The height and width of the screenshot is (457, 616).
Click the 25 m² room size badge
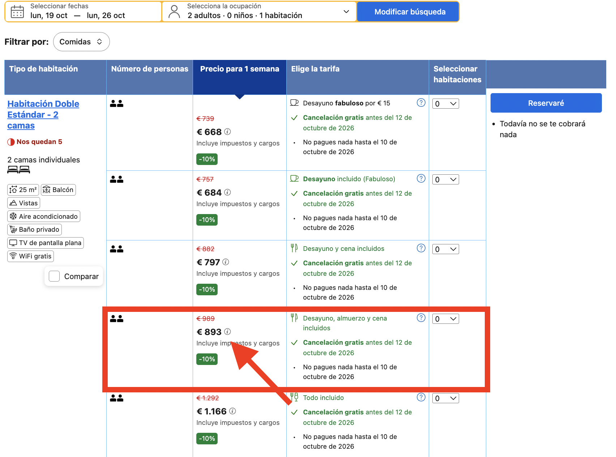click(x=23, y=190)
